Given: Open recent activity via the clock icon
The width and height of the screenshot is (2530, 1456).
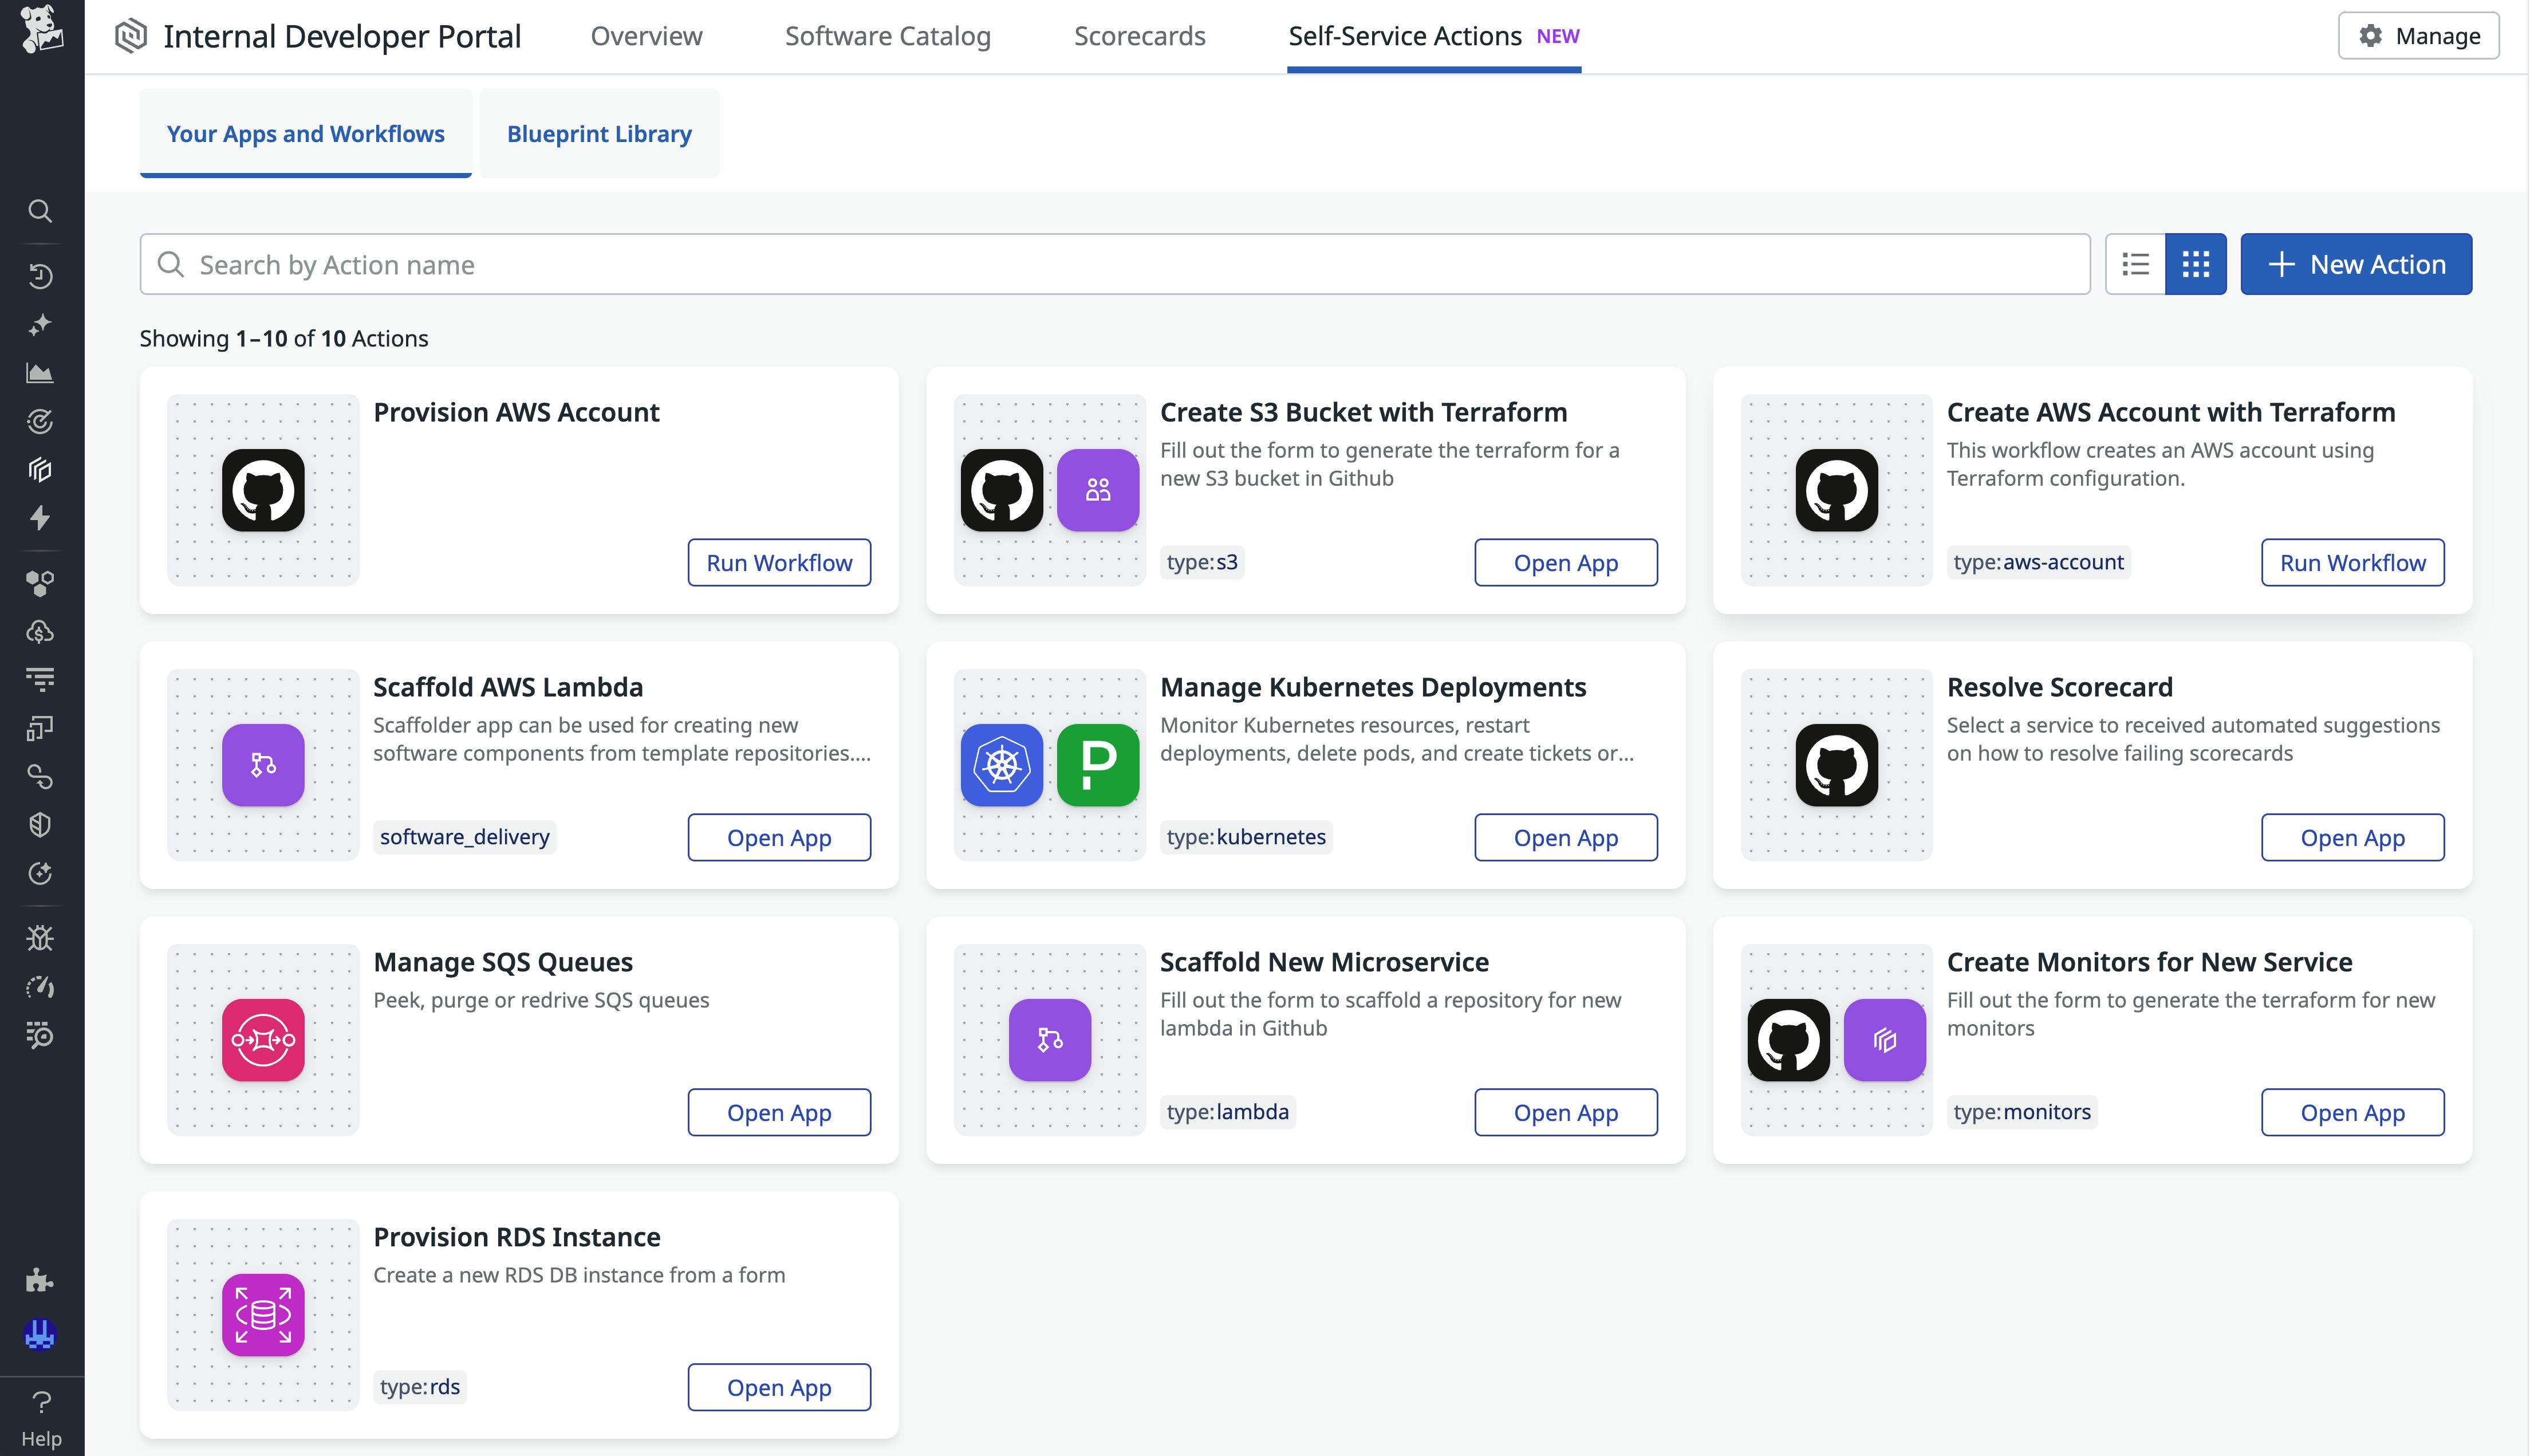Looking at the screenshot, I should click(40, 277).
